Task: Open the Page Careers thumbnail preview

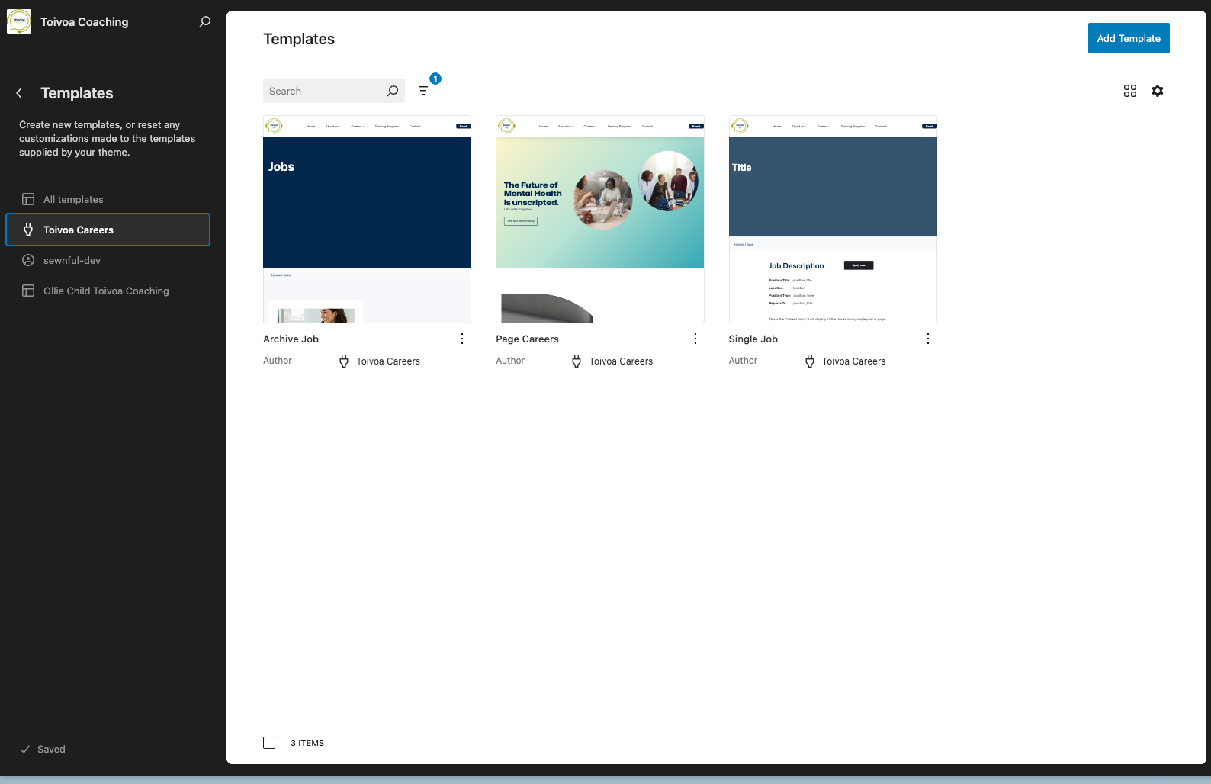Action: click(599, 220)
